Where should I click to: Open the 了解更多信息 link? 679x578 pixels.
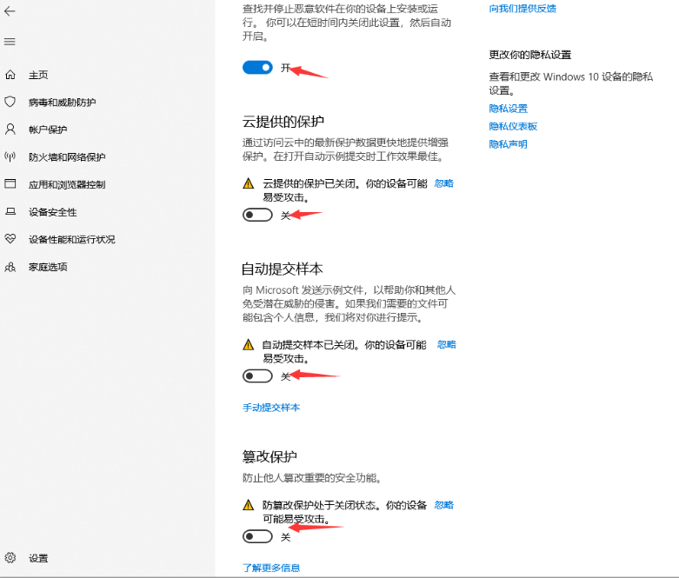click(x=271, y=568)
